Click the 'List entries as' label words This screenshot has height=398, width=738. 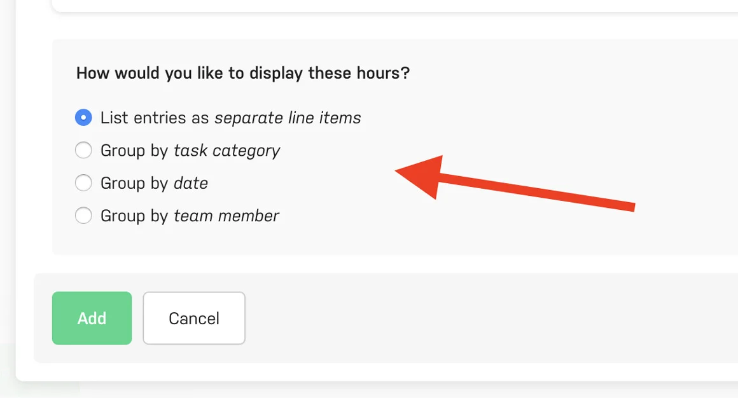tap(155, 118)
